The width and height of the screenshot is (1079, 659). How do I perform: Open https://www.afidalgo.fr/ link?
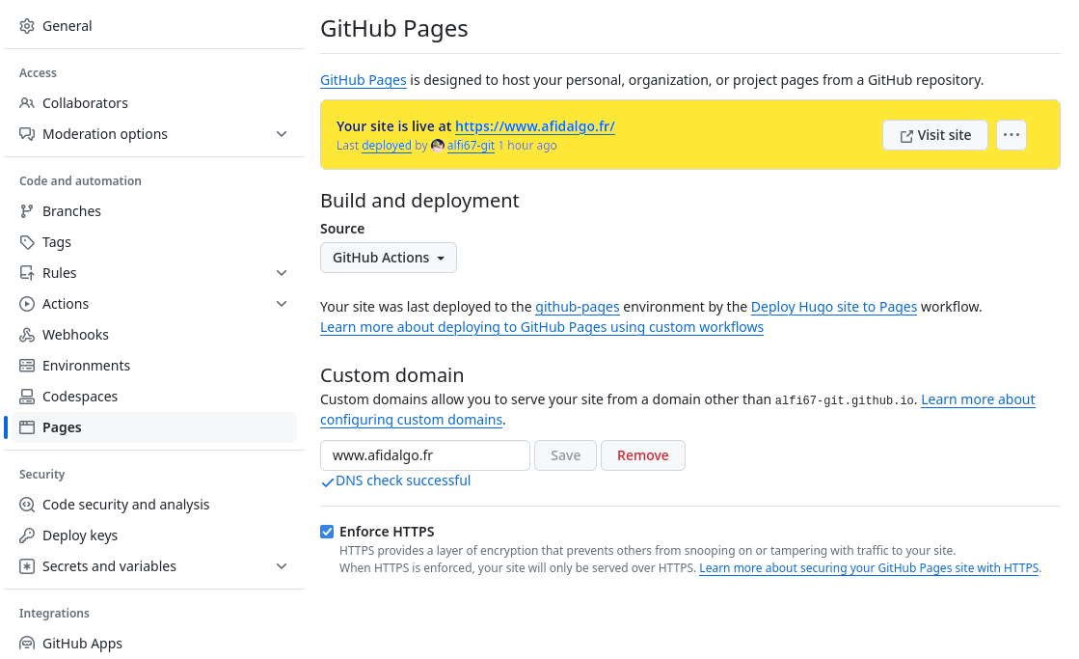coord(535,126)
